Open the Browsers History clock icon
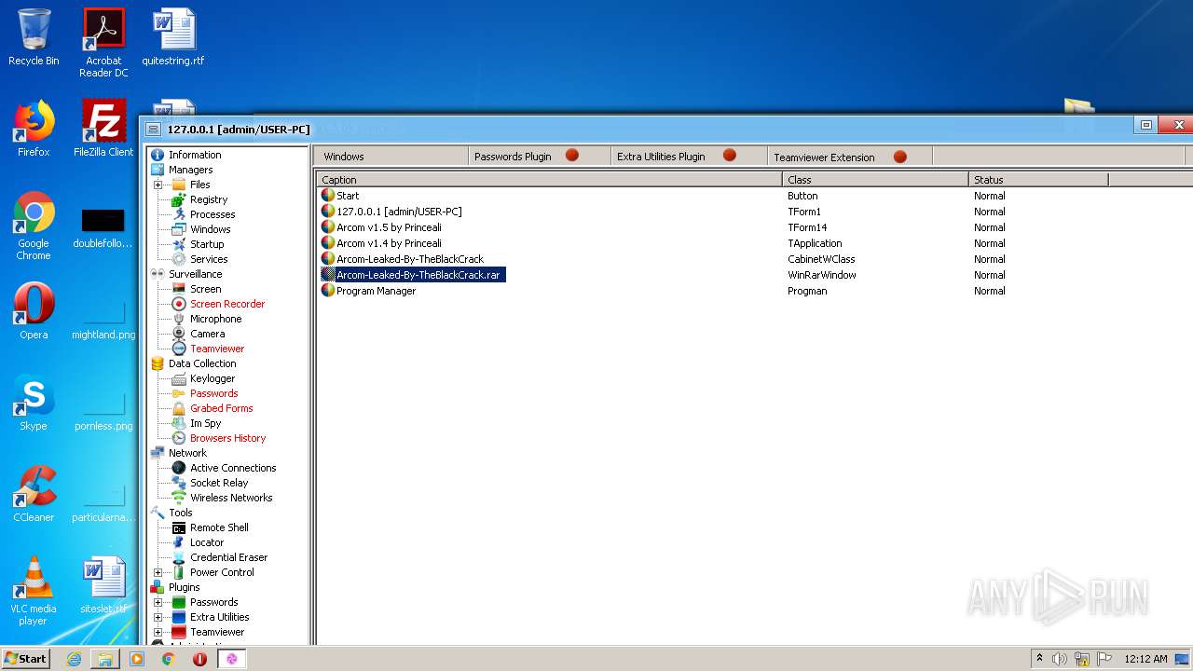The height and width of the screenshot is (671, 1193). coord(179,438)
